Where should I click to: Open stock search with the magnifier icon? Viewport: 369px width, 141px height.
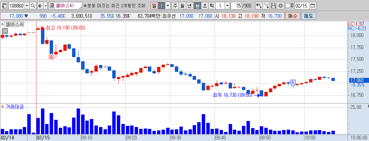pyautogui.click(x=33, y=6)
